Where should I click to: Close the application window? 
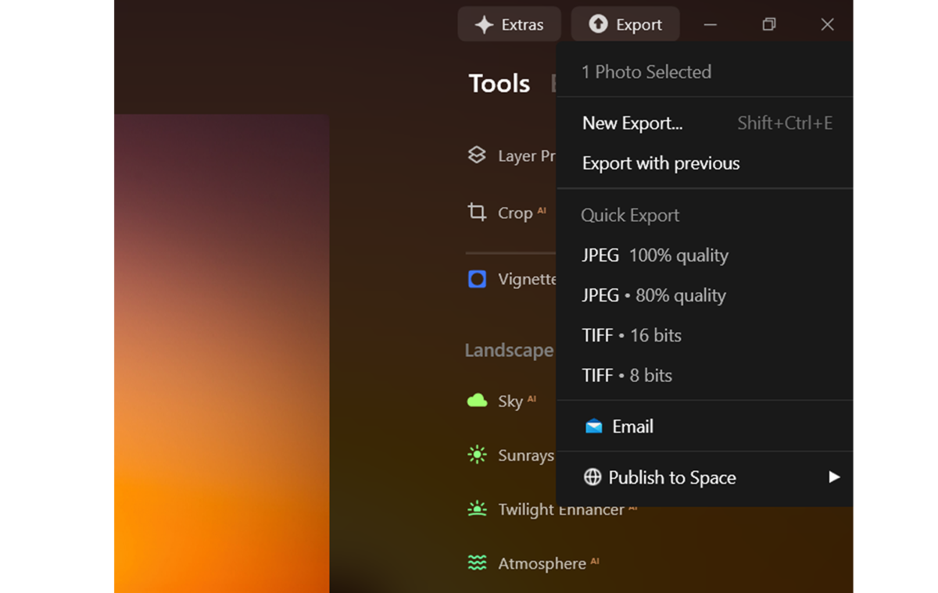coord(827,24)
